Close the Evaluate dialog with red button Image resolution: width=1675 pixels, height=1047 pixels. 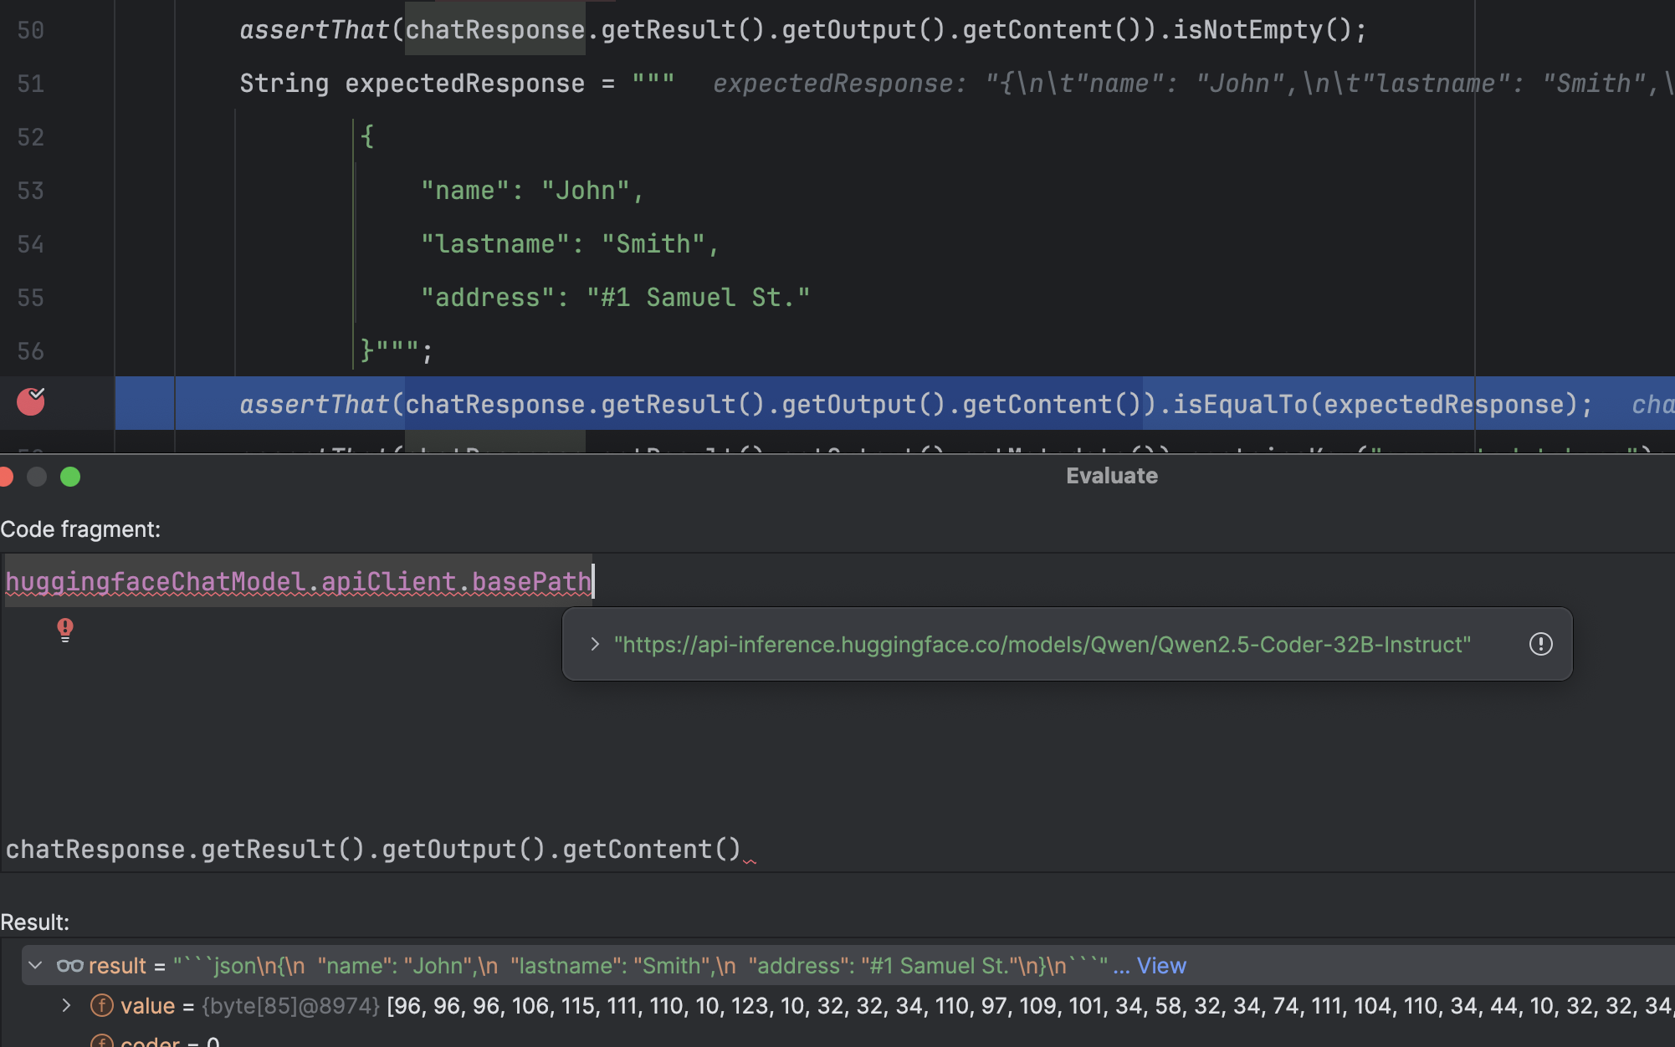(5, 477)
